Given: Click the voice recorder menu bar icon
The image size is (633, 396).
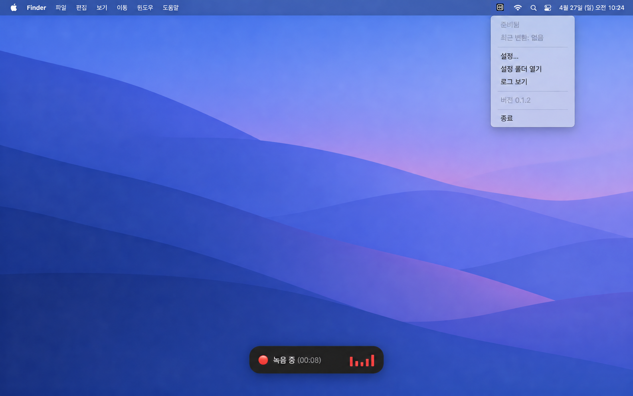Looking at the screenshot, I should point(500,8).
